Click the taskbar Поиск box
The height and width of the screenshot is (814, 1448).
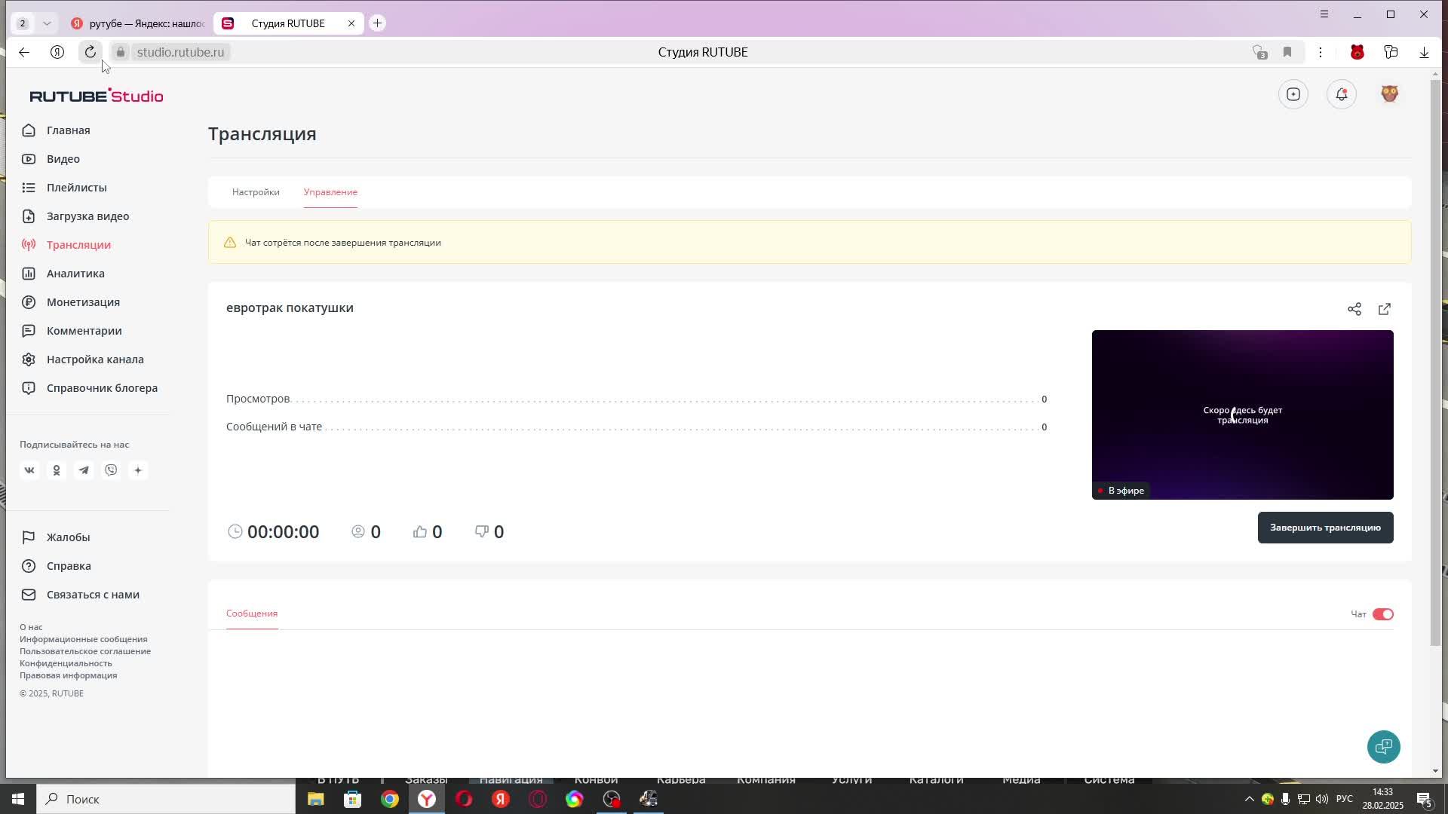tap(166, 799)
